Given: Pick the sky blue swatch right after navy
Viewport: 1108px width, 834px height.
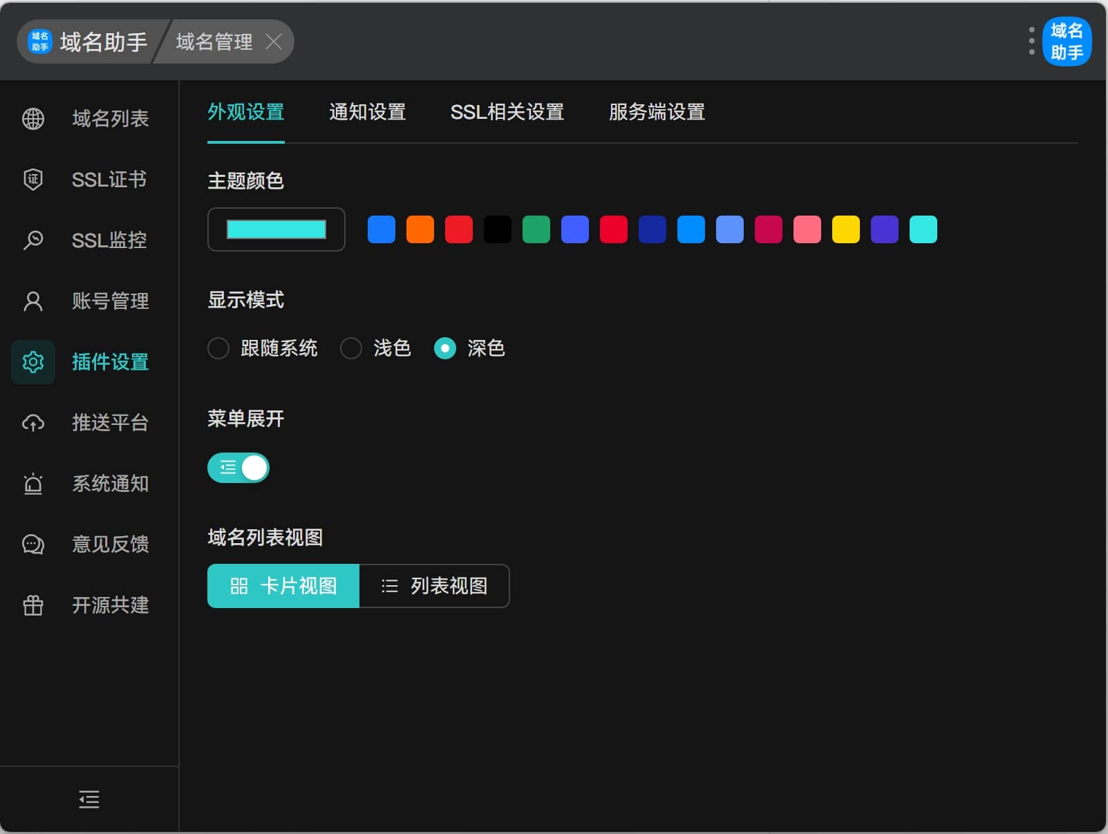Looking at the screenshot, I should [691, 229].
